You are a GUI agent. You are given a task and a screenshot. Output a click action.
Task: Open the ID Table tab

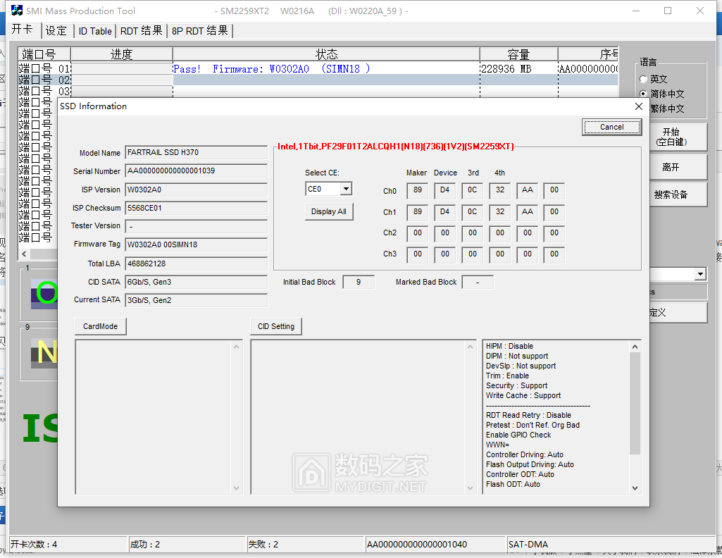(95, 31)
